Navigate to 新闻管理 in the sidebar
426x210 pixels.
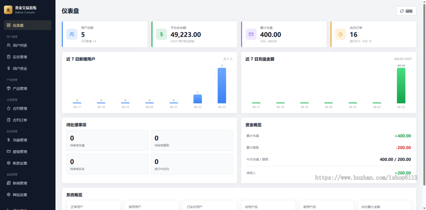pos(28,183)
